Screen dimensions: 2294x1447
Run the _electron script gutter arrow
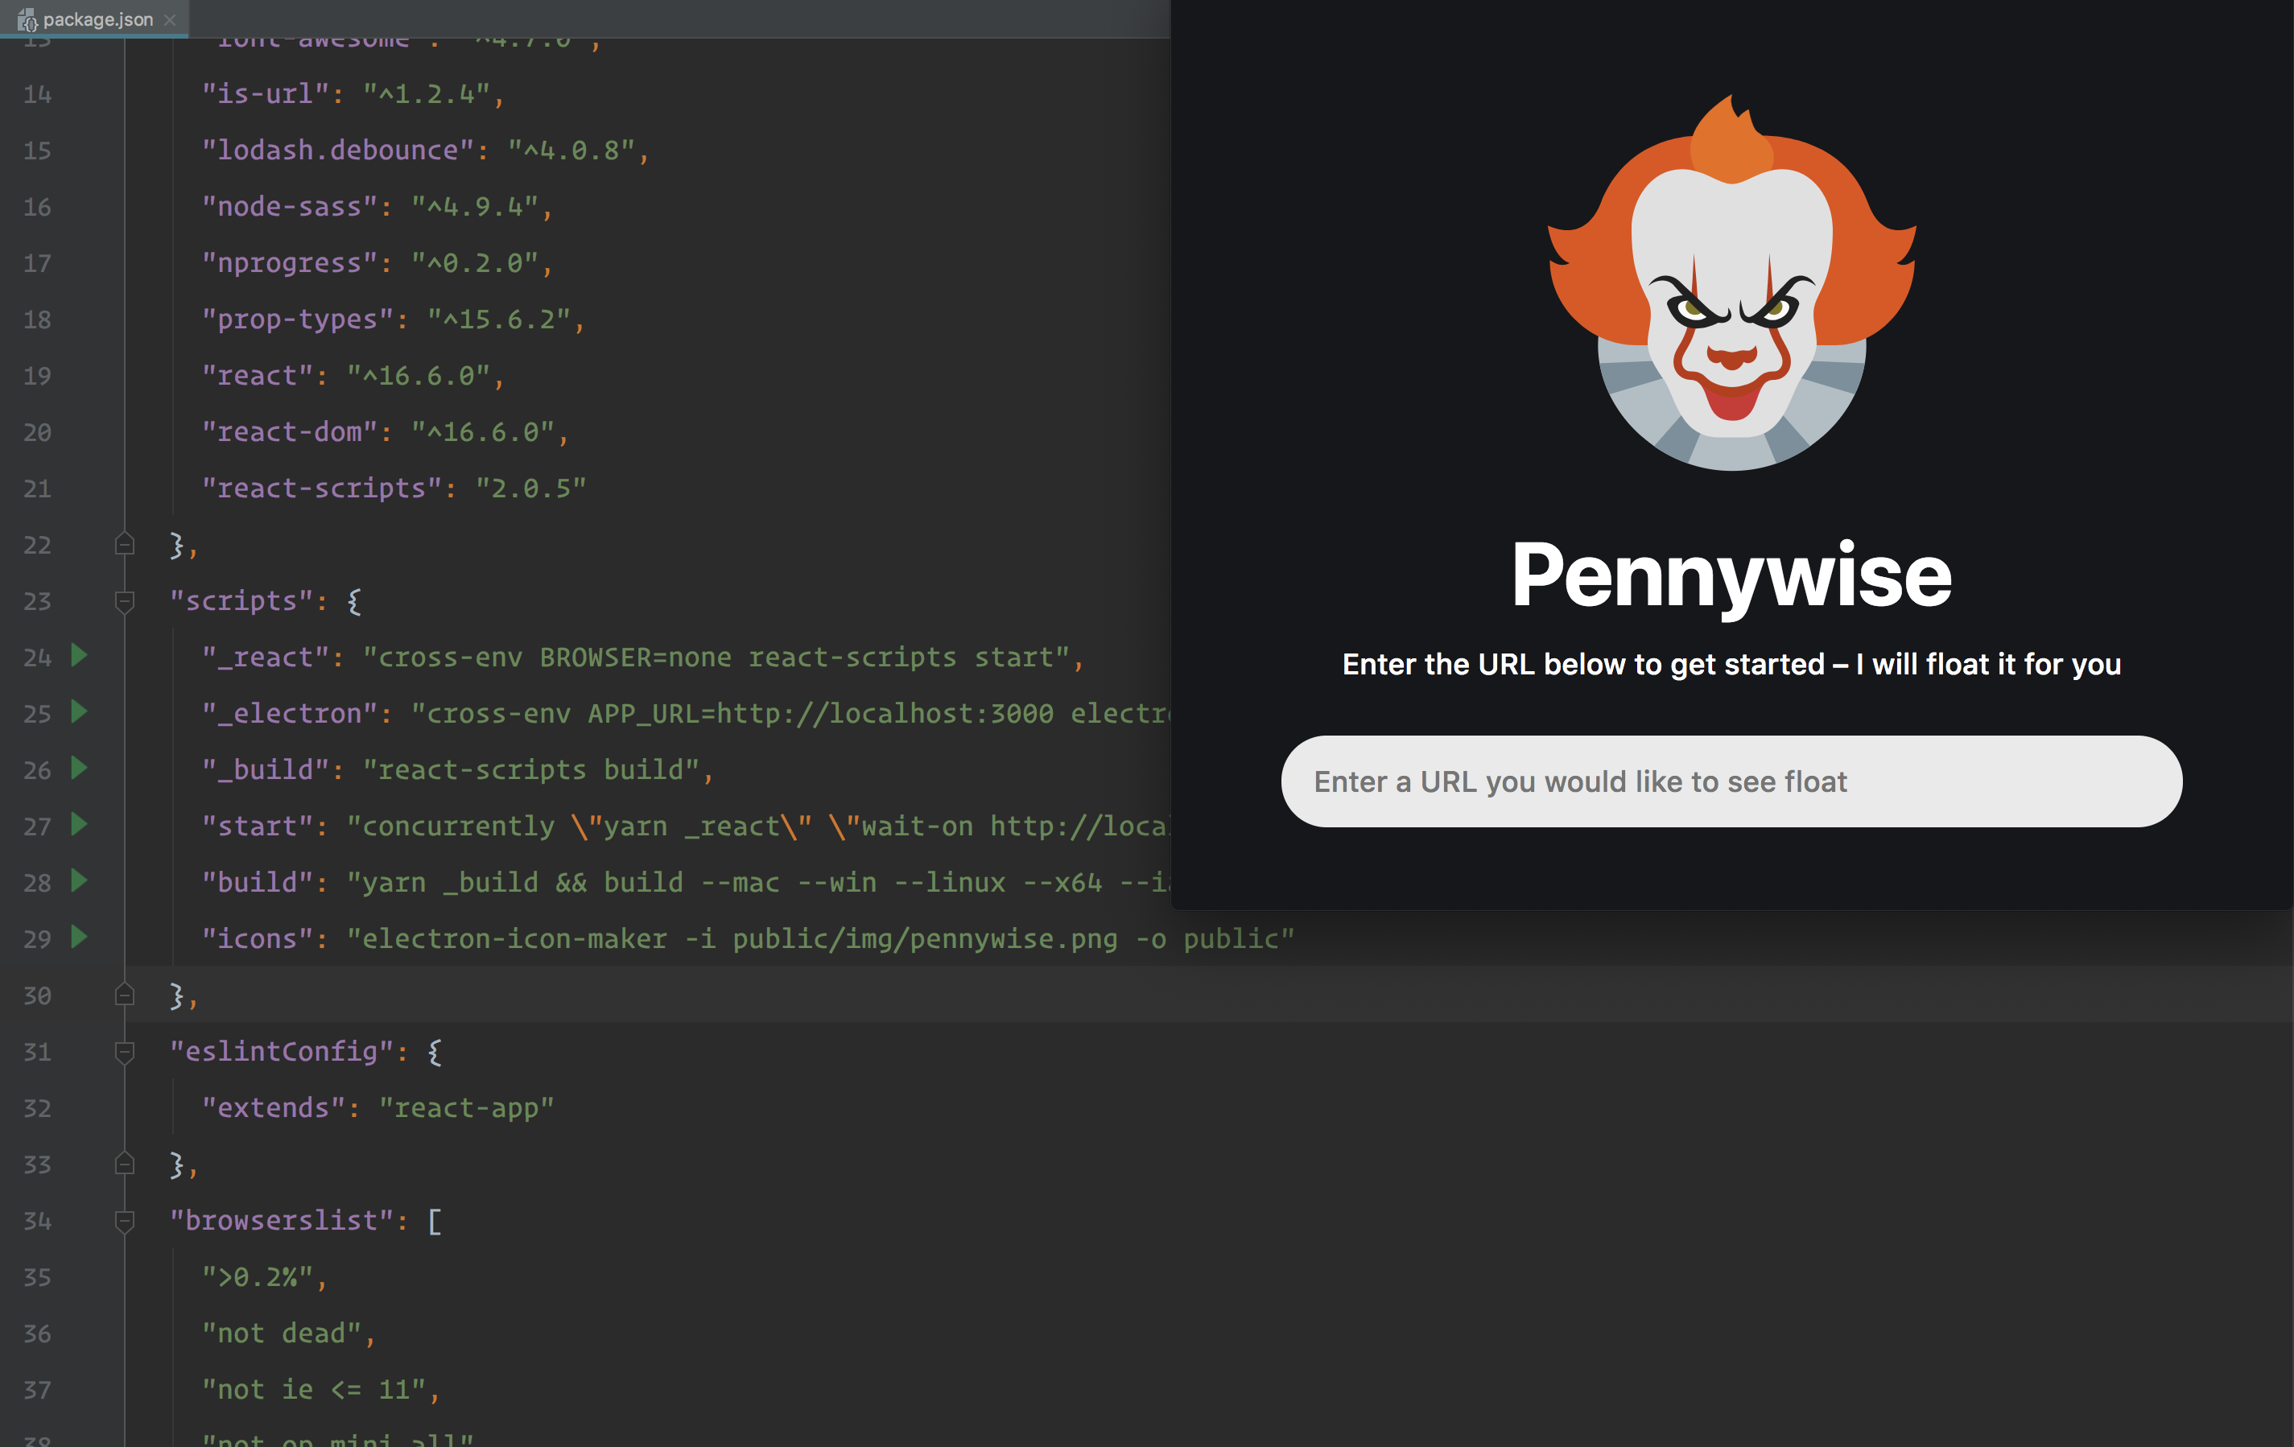click(80, 711)
